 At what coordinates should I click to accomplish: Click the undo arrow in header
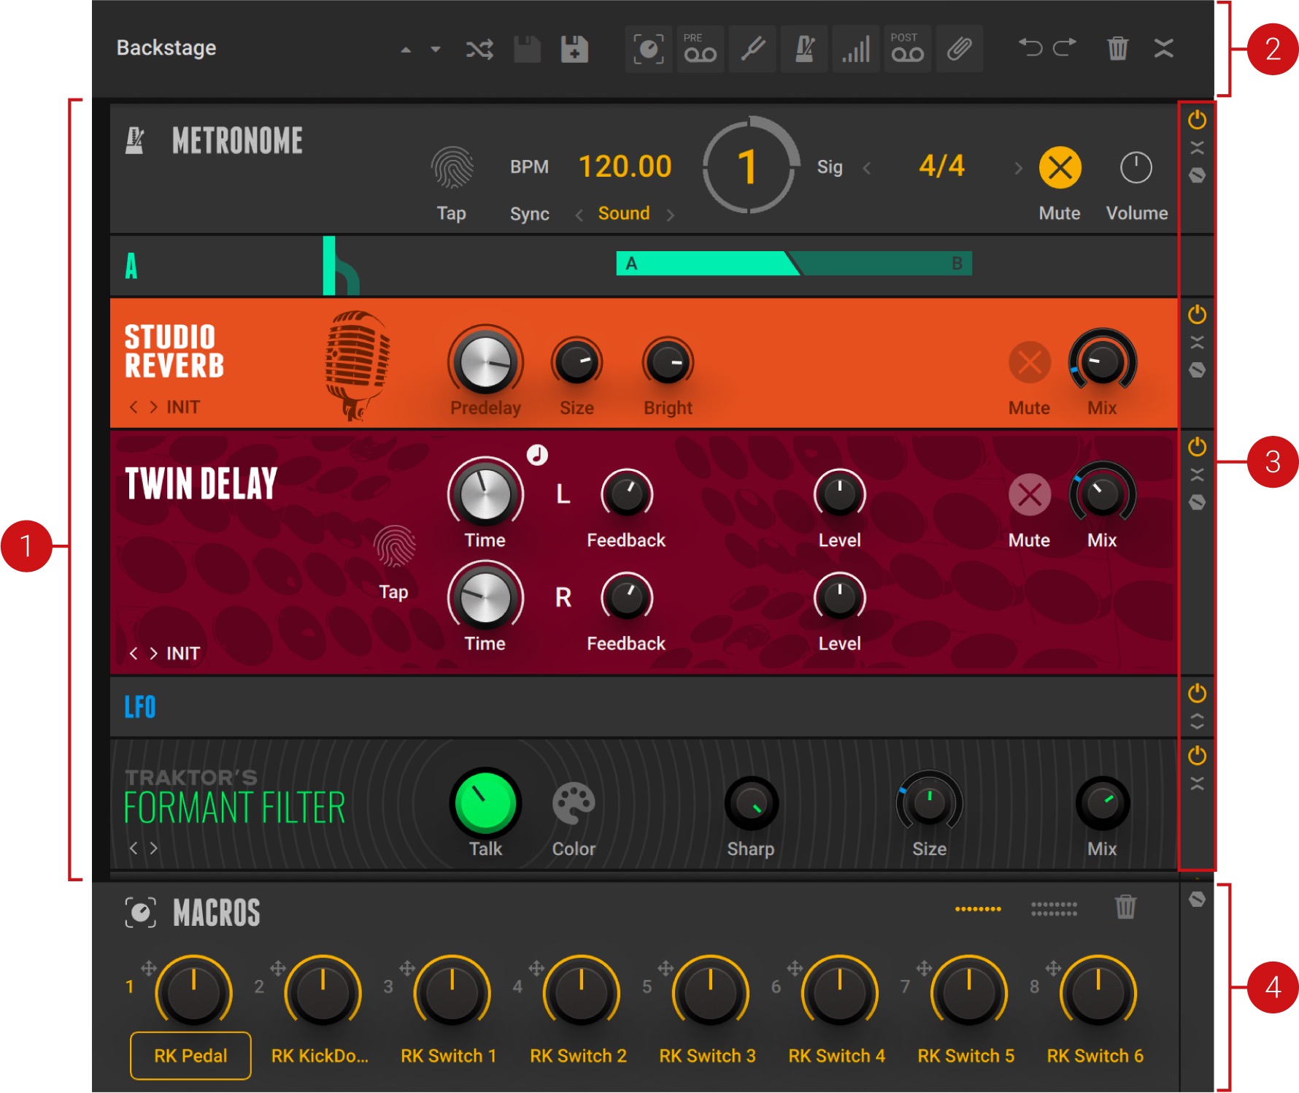[x=1030, y=48]
